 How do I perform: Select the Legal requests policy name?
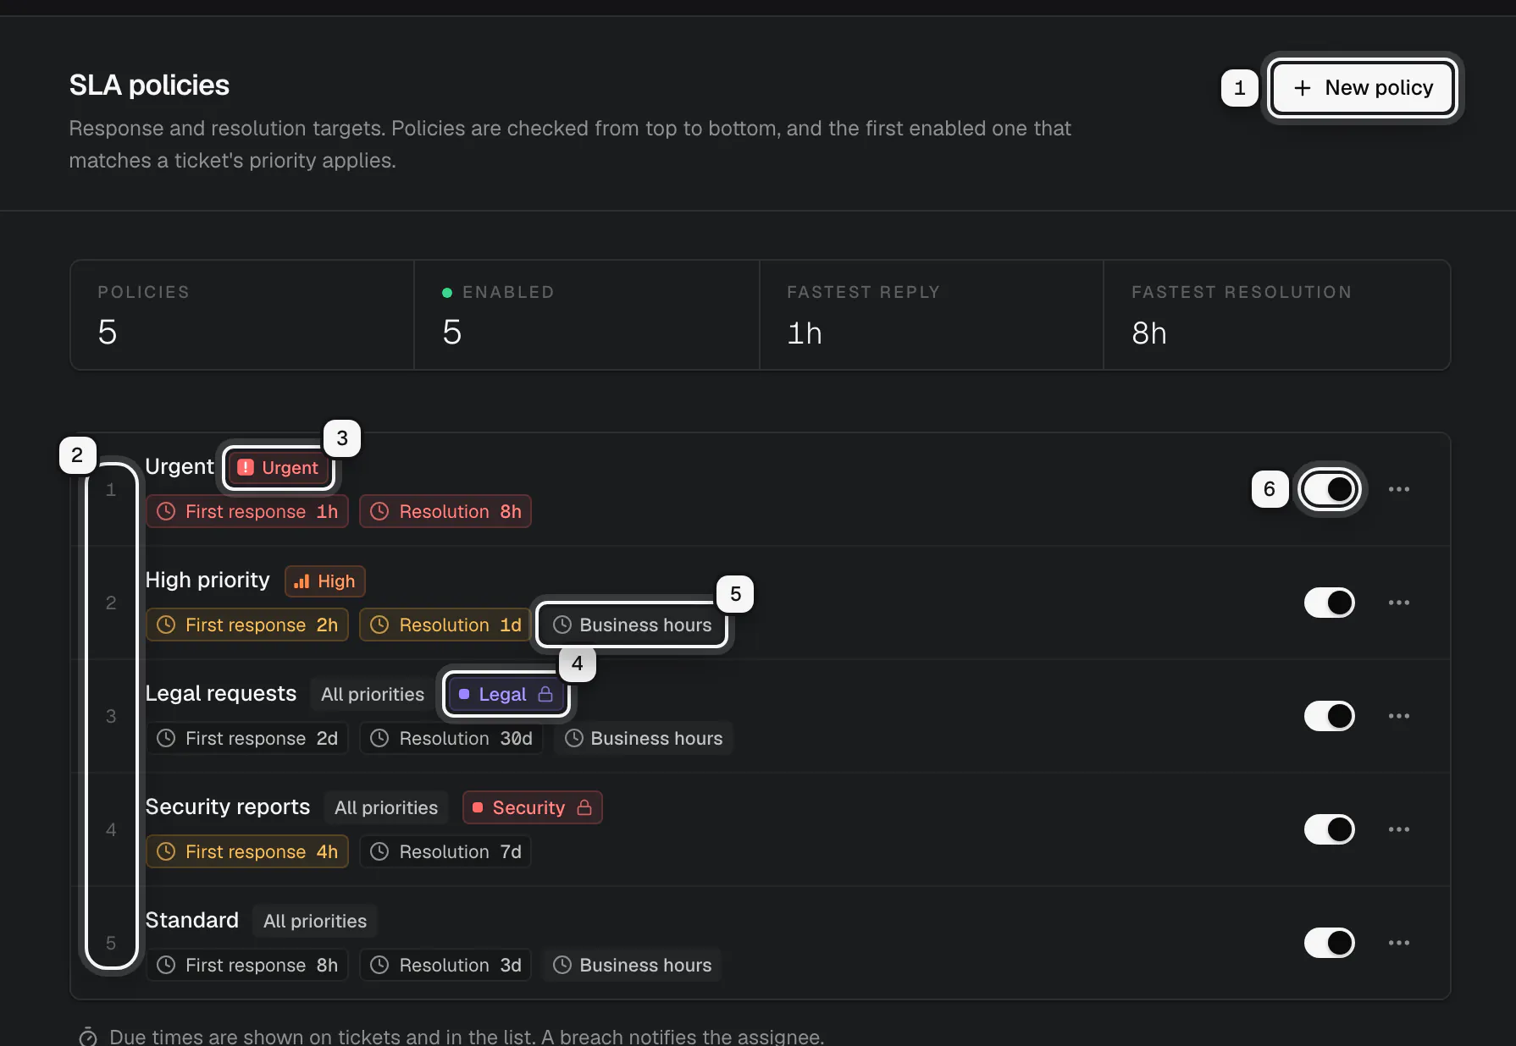(221, 693)
